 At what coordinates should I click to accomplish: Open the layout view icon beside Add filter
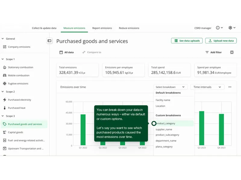(x=232, y=52)
